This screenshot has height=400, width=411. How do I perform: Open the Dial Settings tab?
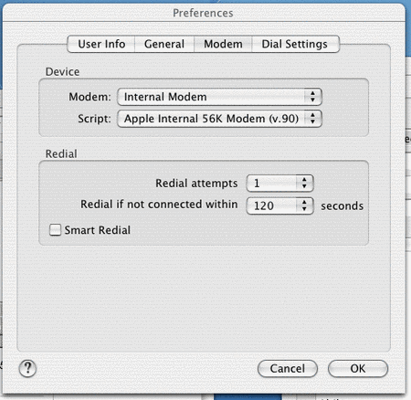295,44
